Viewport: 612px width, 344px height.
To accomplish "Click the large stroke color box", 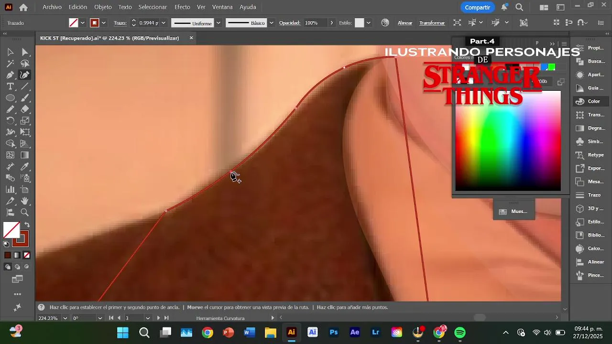I will tap(21, 238).
